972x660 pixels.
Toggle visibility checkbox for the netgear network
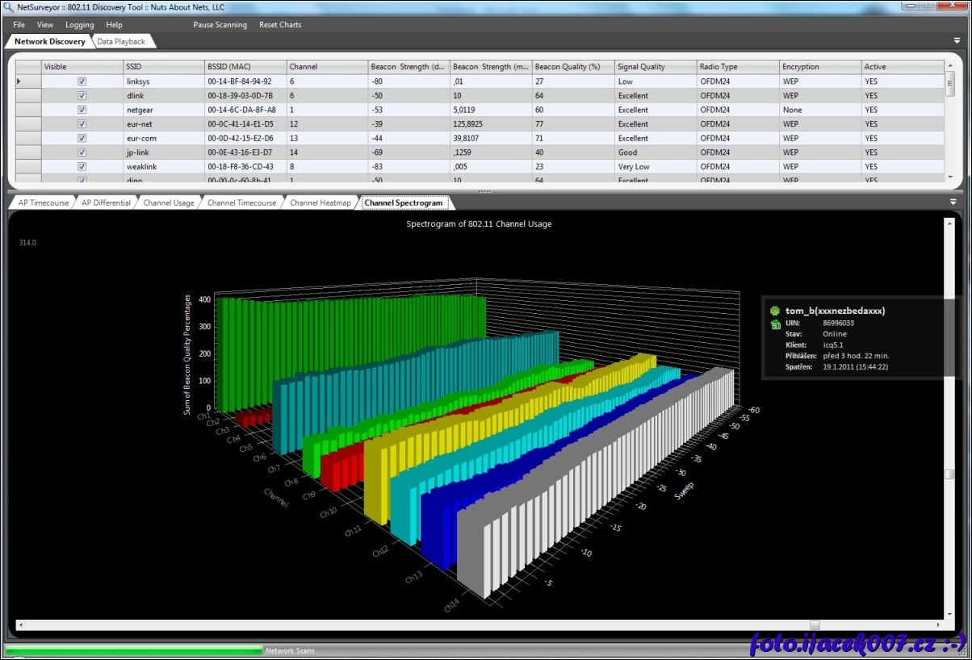click(x=82, y=110)
